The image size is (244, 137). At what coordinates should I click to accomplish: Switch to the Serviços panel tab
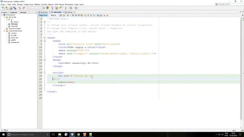23,13
